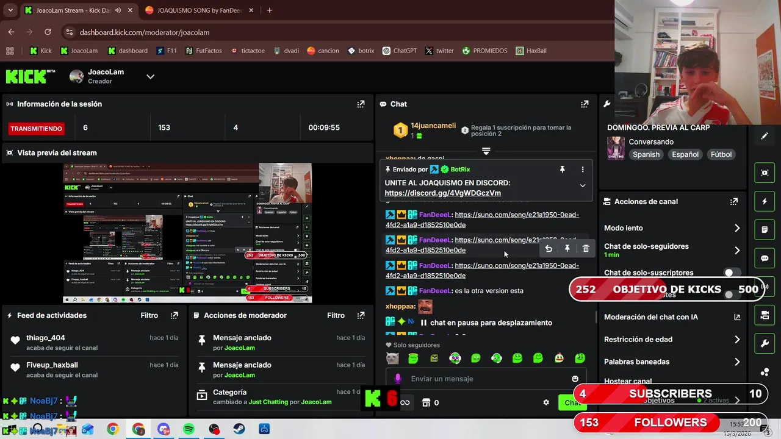Open the lightning bolt quick actions sidebar icon
The height and width of the screenshot is (439, 781).
(x=765, y=201)
